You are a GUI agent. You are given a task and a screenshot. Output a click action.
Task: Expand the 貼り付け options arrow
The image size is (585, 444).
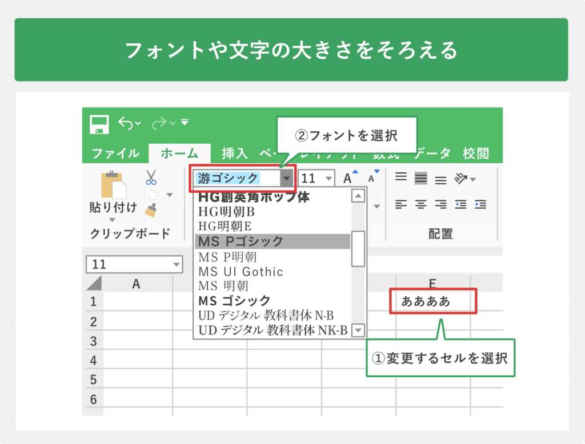coord(112,220)
